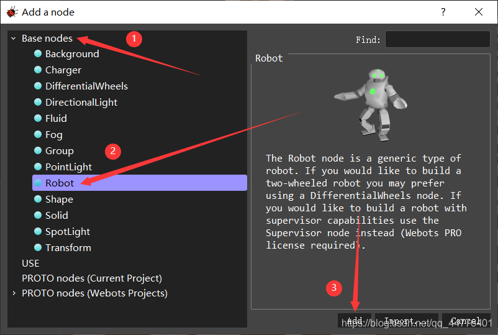Select the Fog node label
Screen dimensions: 498x335
point(53,135)
